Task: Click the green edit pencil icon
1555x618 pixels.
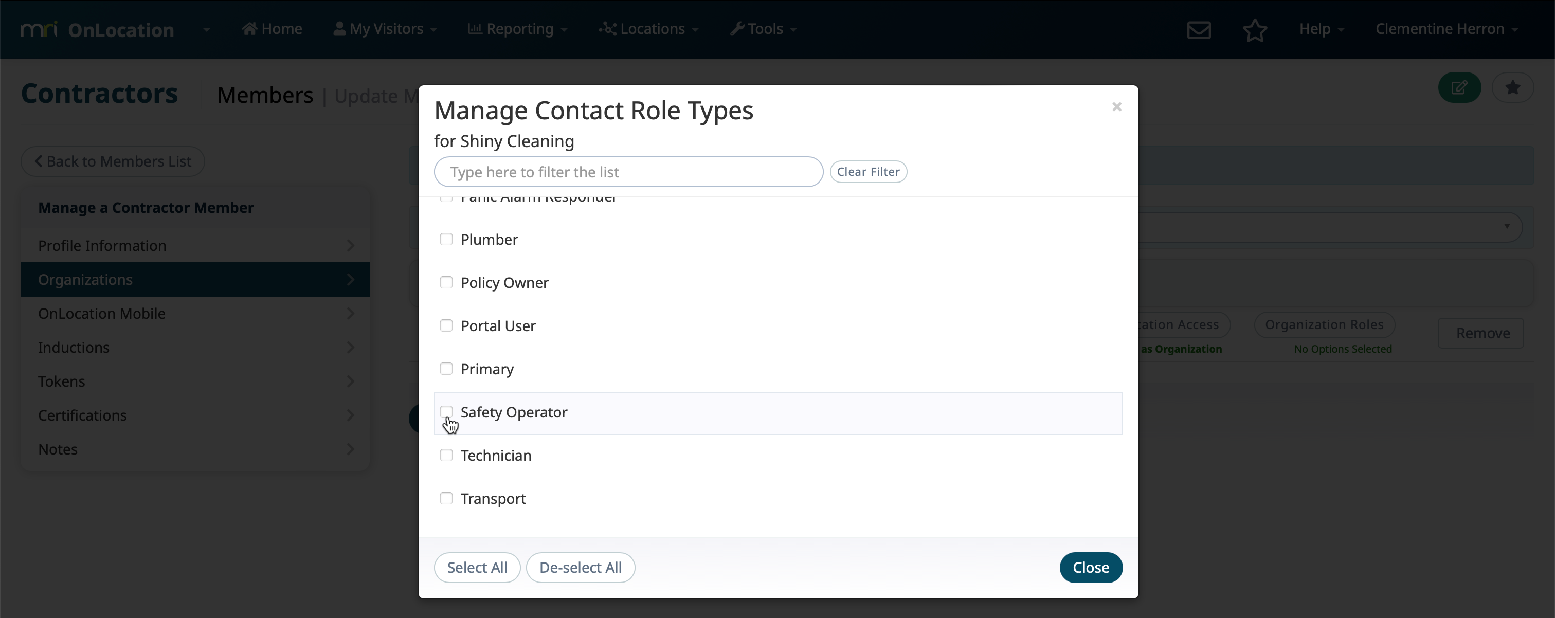Action: (x=1459, y=87)
